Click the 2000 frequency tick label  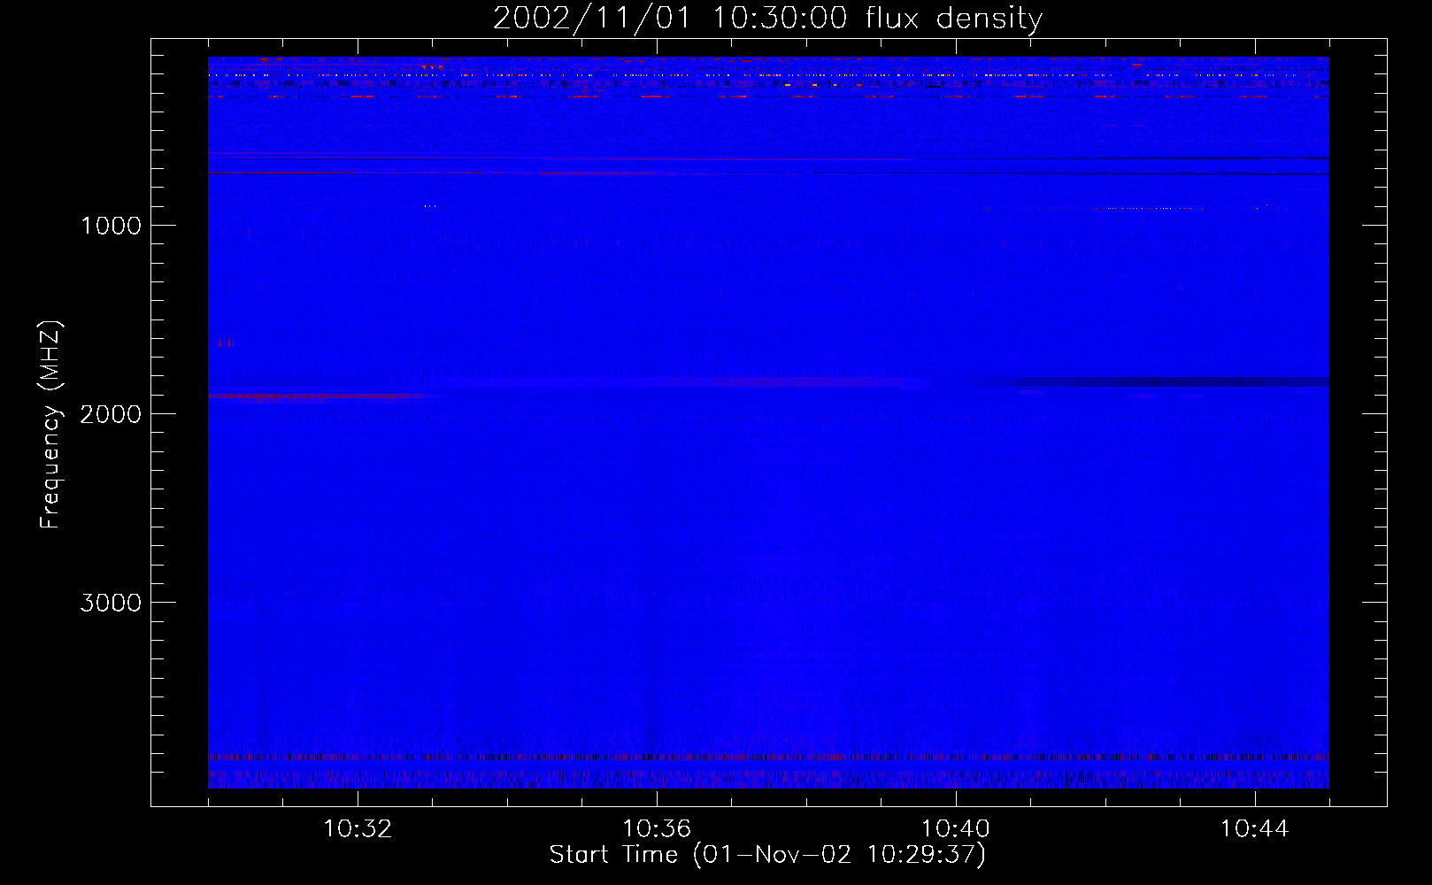point(111,414)
